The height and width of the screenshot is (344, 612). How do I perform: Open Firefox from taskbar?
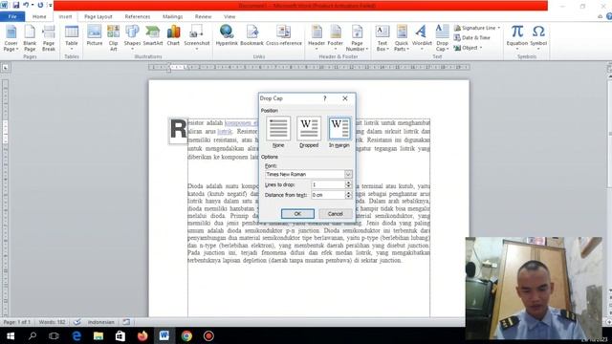[x=142, y=335]
